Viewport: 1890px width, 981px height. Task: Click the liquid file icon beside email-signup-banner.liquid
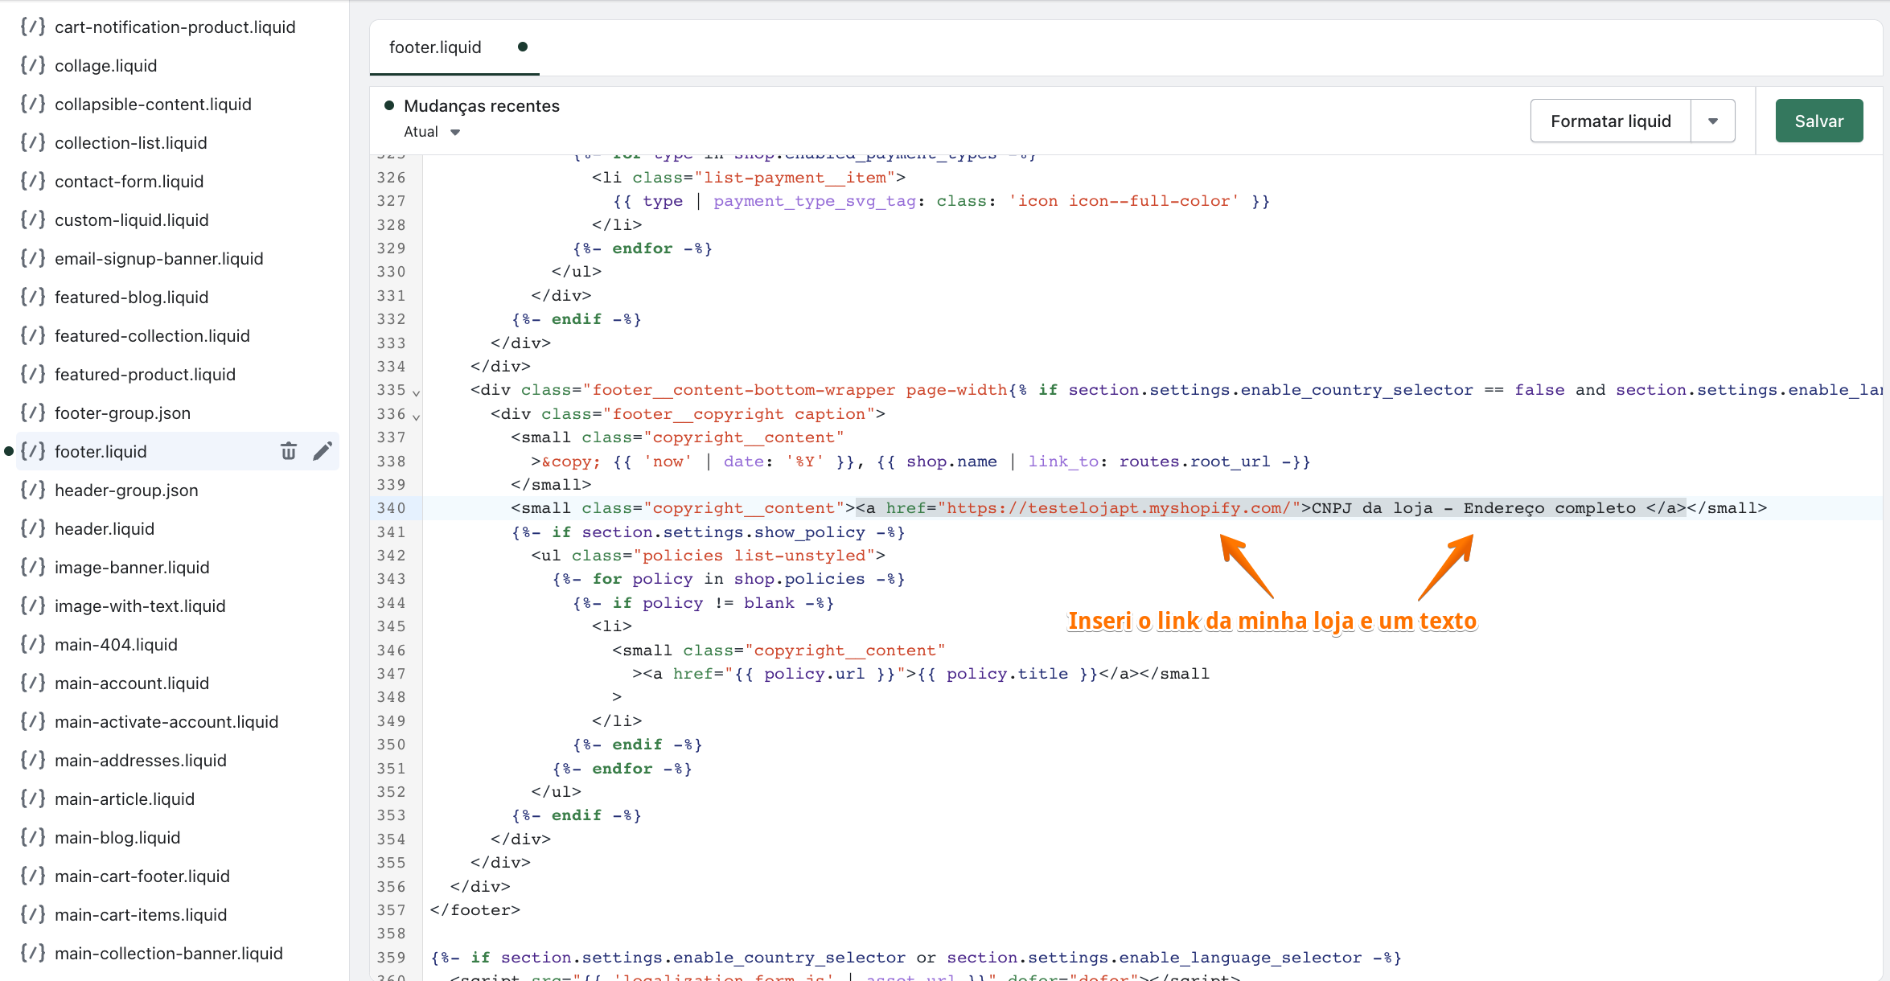[x=33, y=258]
